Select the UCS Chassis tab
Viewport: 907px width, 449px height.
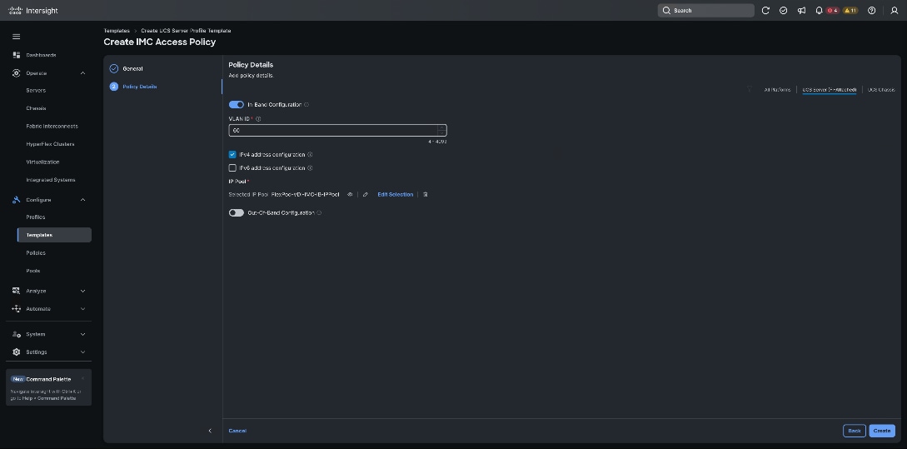pos(881,90)
